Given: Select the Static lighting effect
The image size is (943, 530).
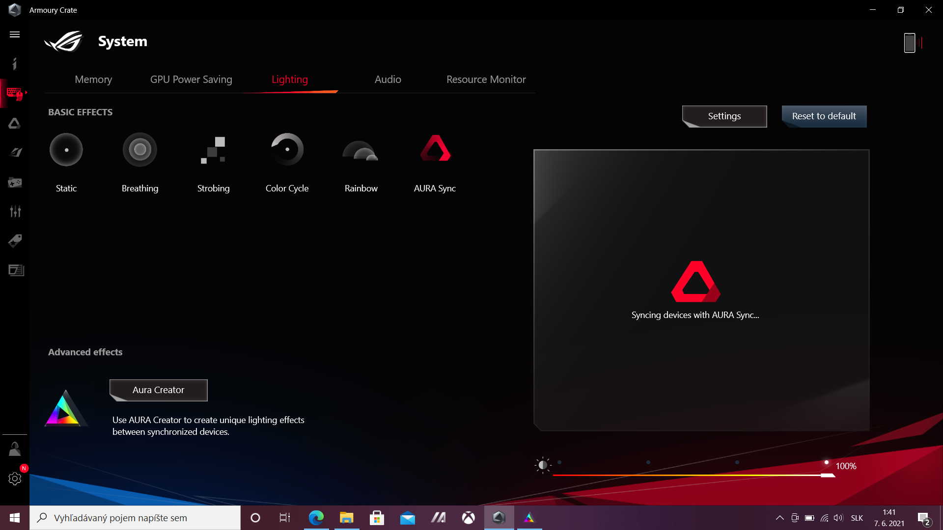Looking at the screenshot, I should (x=66, y=150).
